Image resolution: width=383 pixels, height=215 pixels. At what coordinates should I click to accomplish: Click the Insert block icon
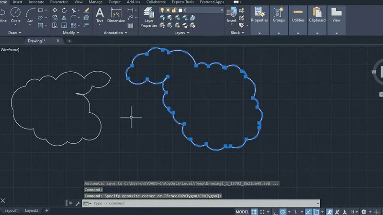[232, 15]
